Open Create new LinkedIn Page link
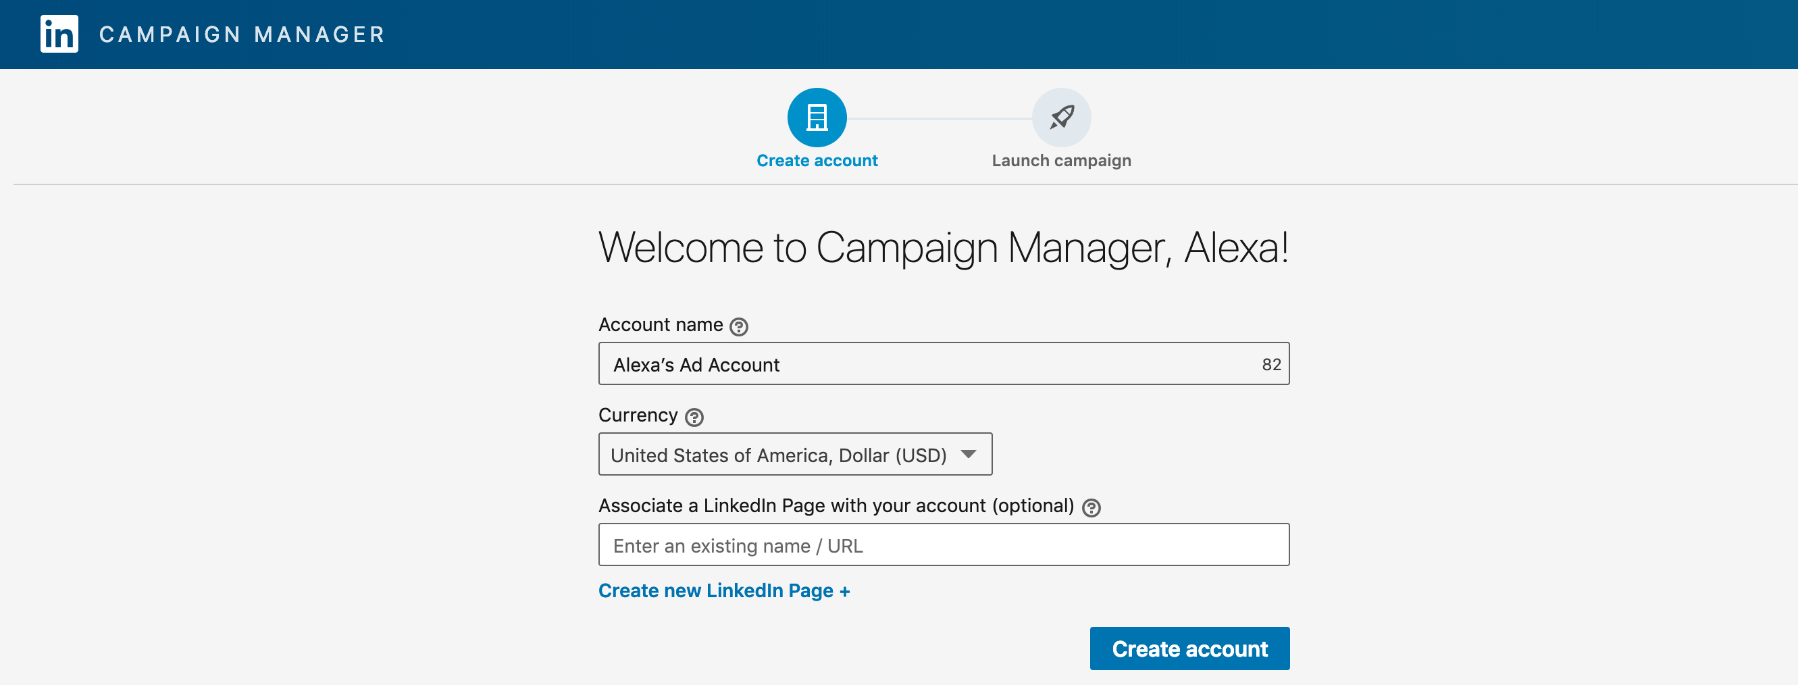1798x685 pixels. pos(724,590)
